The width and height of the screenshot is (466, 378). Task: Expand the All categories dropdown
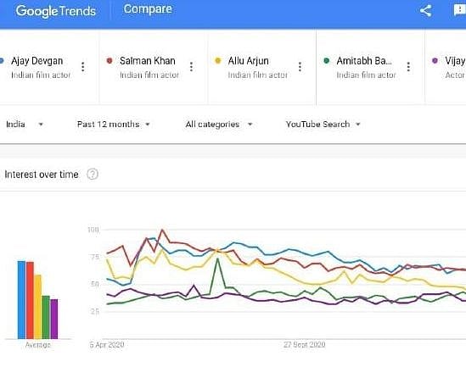[x=219, y=125]
